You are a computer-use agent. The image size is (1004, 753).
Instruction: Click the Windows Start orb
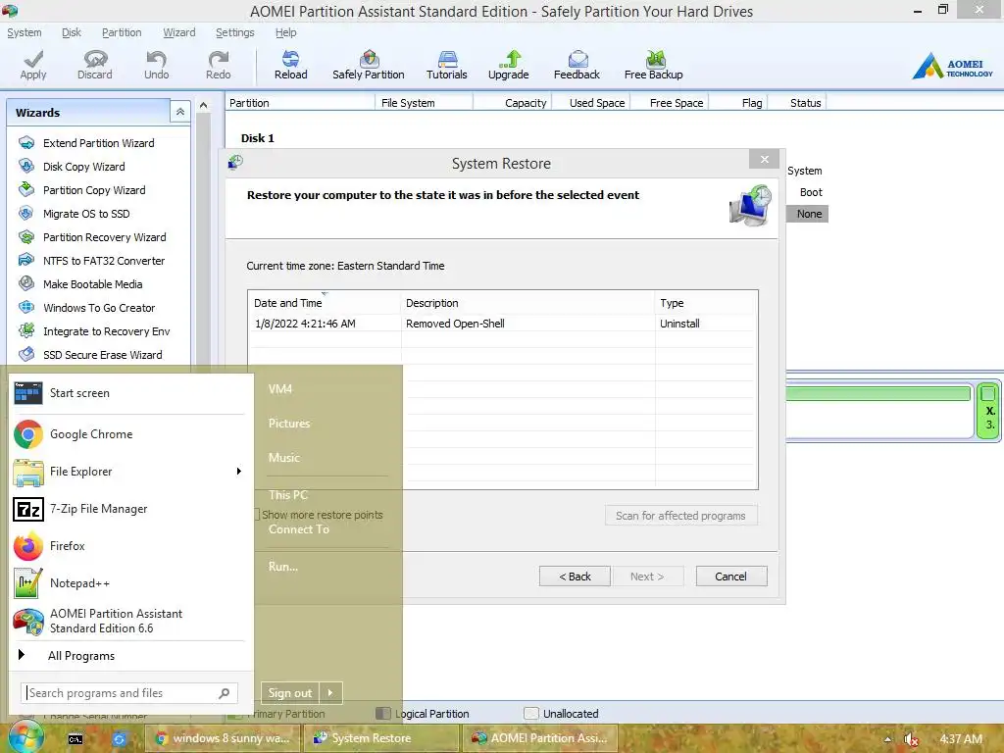pyautogui.click(x=25, y=737)
